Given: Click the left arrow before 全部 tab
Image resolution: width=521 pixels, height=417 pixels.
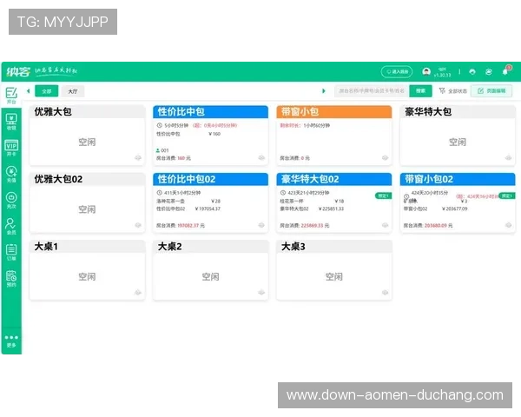Looking at the screenshot, I should tap(29, 90).
